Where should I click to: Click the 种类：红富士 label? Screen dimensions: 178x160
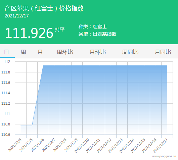(x=93, y=26)
